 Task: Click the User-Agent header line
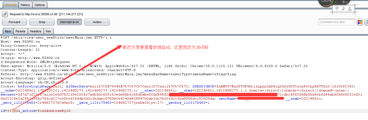tap(154, 66)
